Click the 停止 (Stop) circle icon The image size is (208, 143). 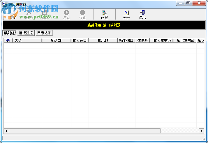click(x=82, y=13)
